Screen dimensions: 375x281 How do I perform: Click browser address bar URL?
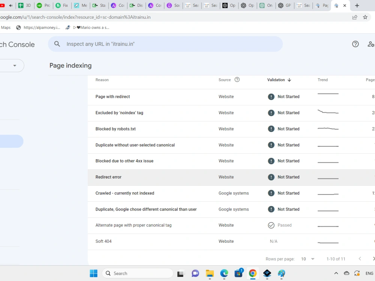[x=75, y=17]
